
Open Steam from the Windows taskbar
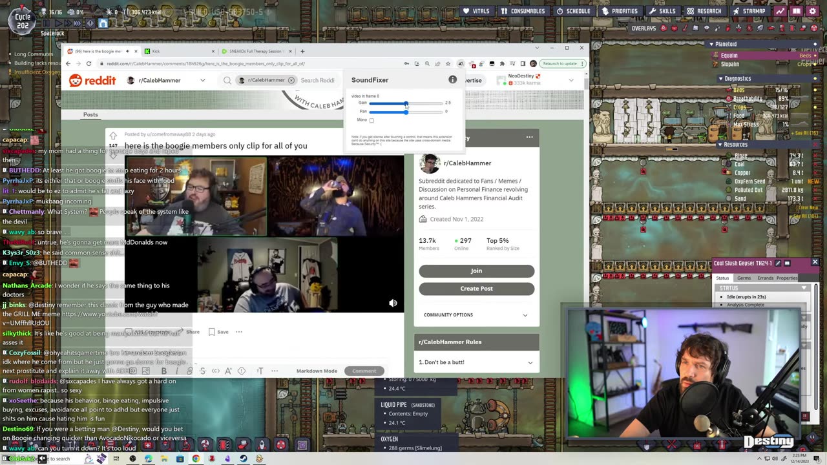(244, 459)
